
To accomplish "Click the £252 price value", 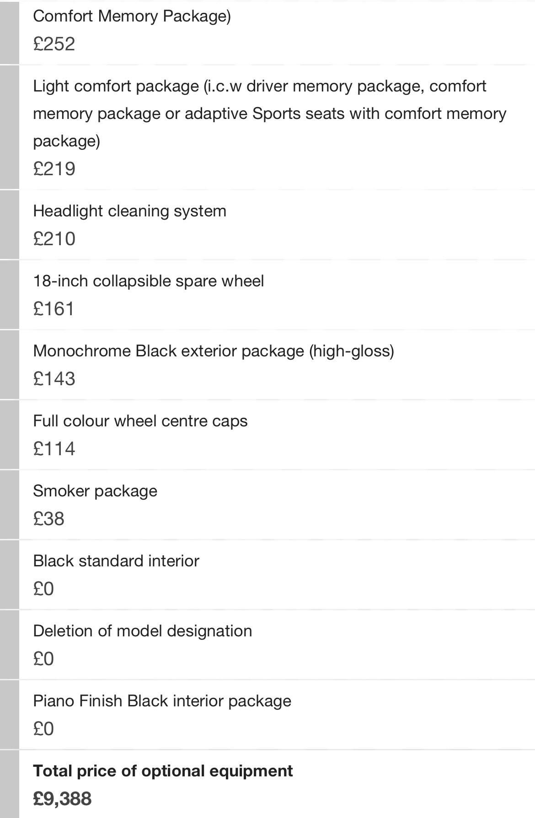I will tap(54, 44).
